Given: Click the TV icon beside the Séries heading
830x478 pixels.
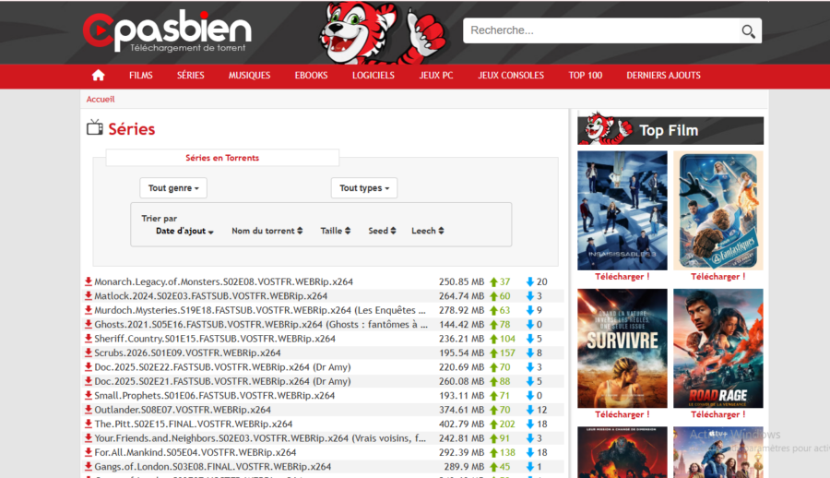Looking at the screenshot, I should pyautogui.click(x=94, y=128).
